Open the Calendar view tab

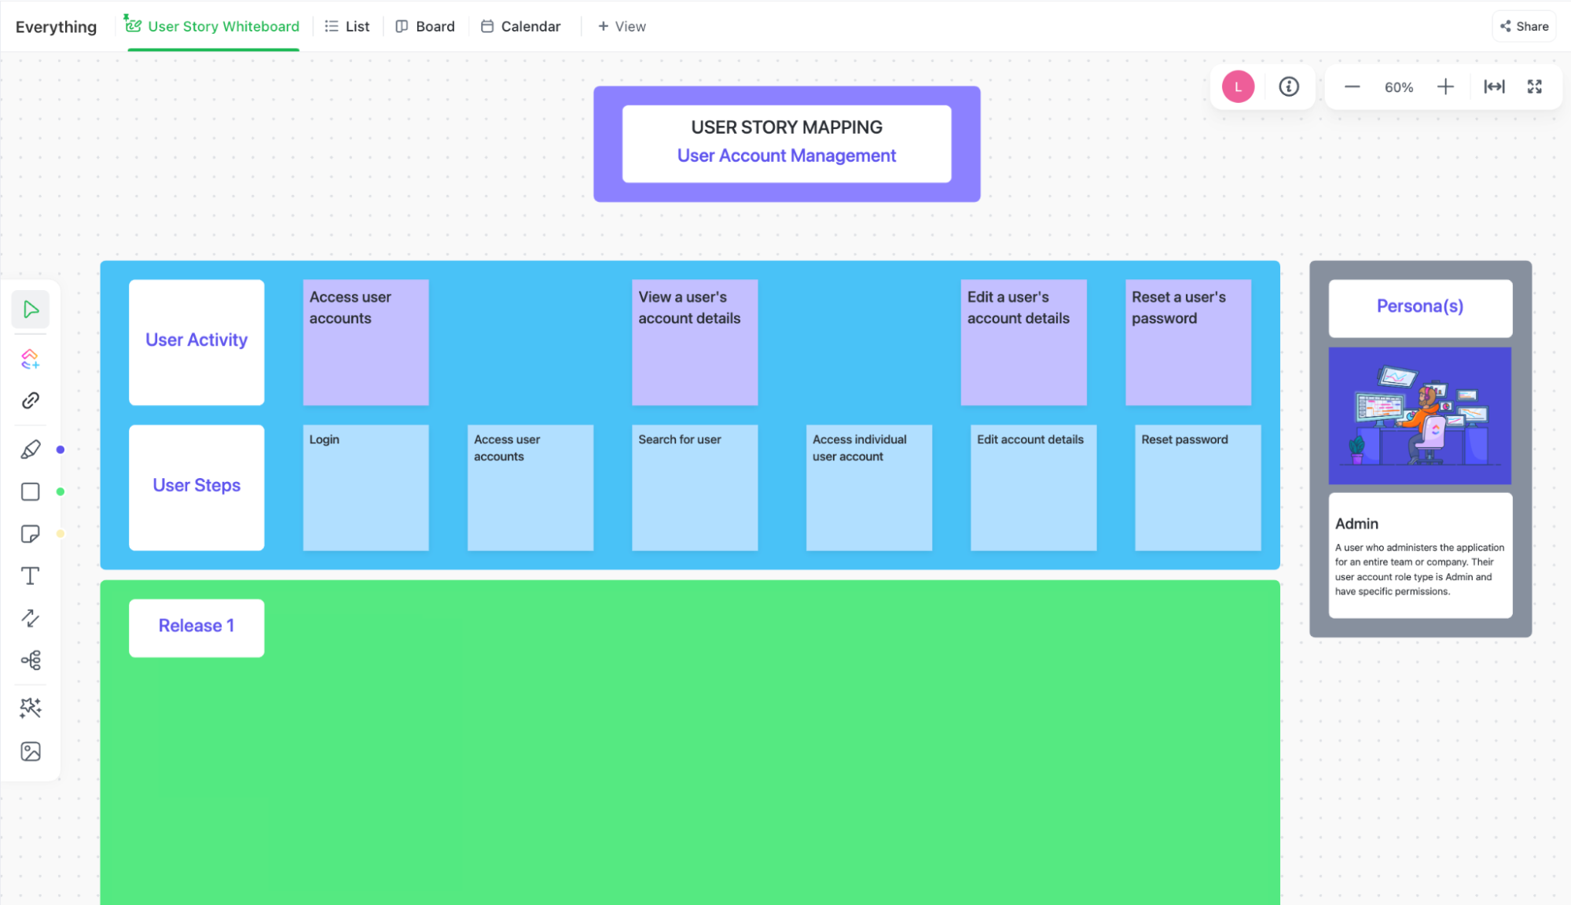tap(521, 27)
